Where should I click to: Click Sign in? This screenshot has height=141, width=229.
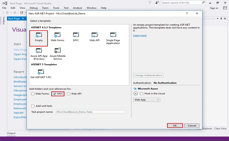[214, 8]
